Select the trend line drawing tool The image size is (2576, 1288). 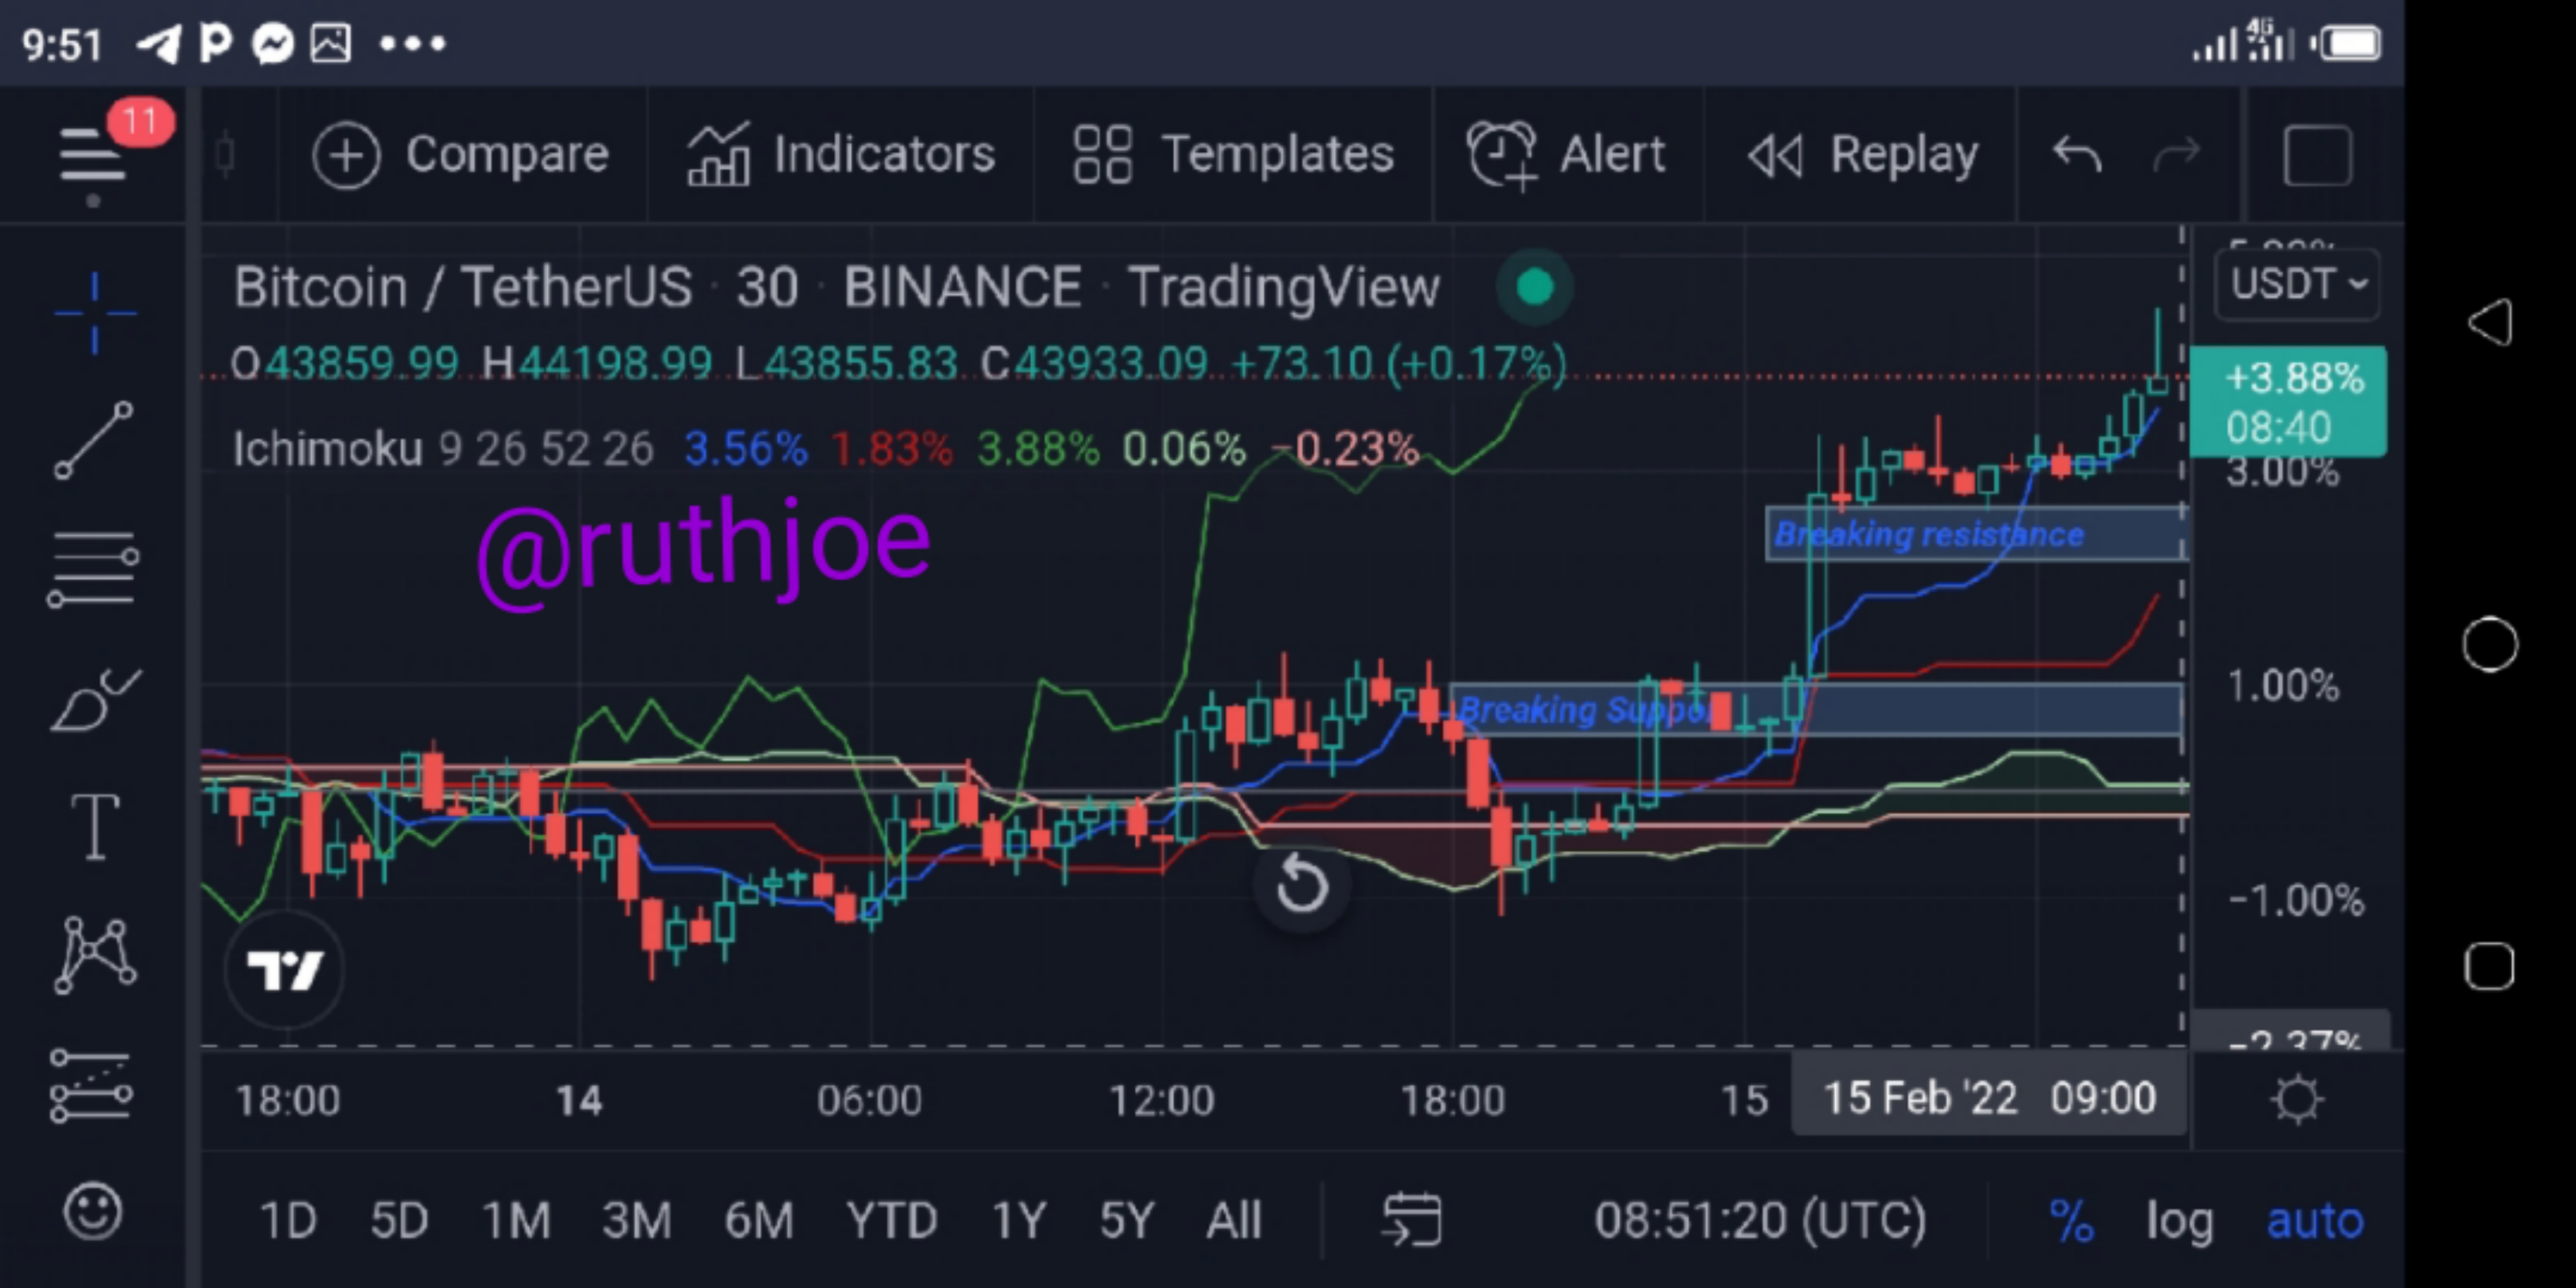point(94,441)
